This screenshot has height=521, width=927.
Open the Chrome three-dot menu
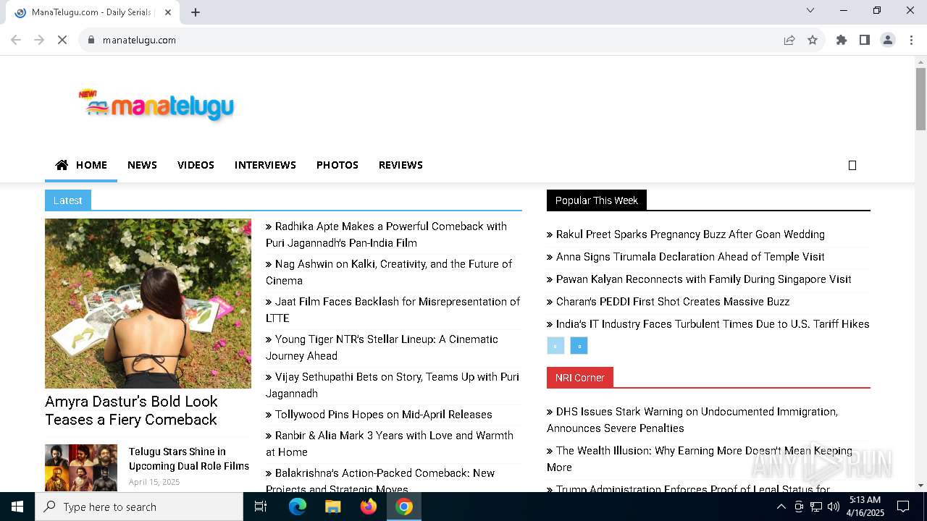pyautogui.click(x=911, y=40)
